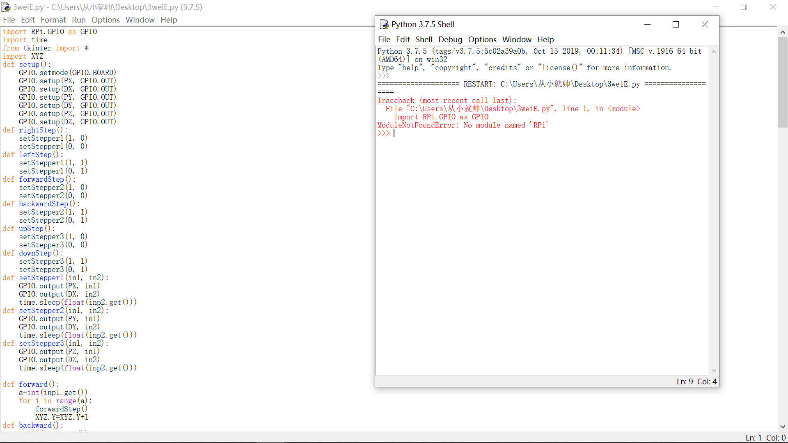Click the 3weiE.py editor window icon
Screen dimensions: 788x443
click(x=6, y=7)
